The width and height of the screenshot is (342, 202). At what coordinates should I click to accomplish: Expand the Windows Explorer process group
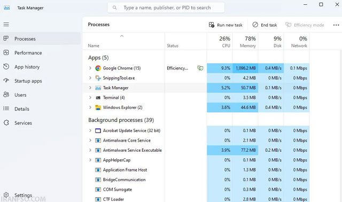coord(90,107)
